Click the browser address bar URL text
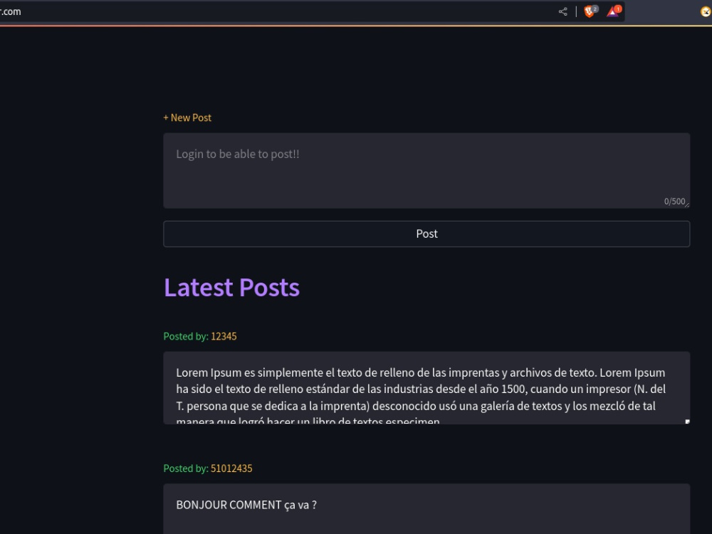The height and width of the screenshot is (534, 712). click(11, 12)
